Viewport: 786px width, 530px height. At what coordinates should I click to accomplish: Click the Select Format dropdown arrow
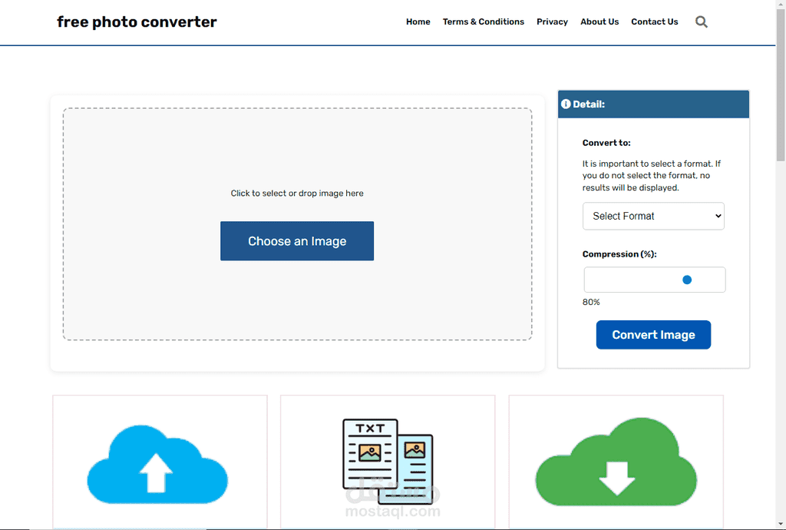click(x=718, y=216)
